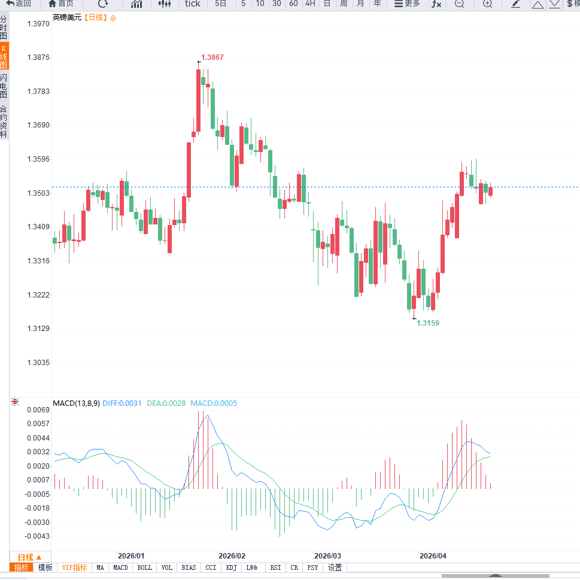Click the DIFF:0.0031 value
The height and width of the screenshot is (580, 580).
(122, 403)
